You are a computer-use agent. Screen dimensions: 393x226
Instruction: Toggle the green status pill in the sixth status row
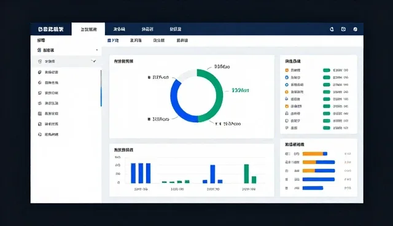(x=327, y=106)
